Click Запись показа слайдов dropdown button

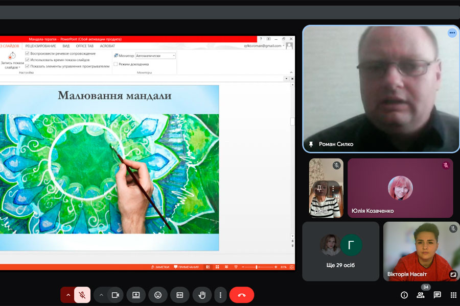pos(12,61)
